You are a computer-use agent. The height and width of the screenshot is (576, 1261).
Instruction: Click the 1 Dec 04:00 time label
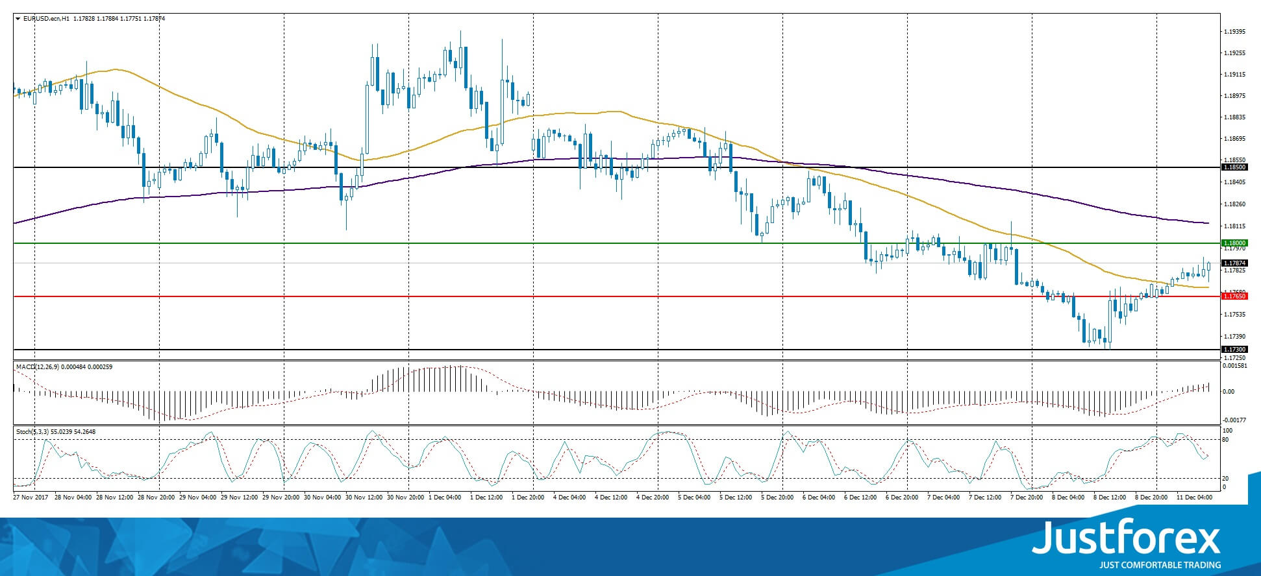pyautogui.click(x=445, y=498)
